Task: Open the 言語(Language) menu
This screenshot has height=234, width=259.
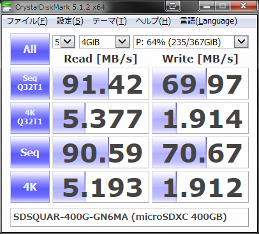Action: point(209,21)
